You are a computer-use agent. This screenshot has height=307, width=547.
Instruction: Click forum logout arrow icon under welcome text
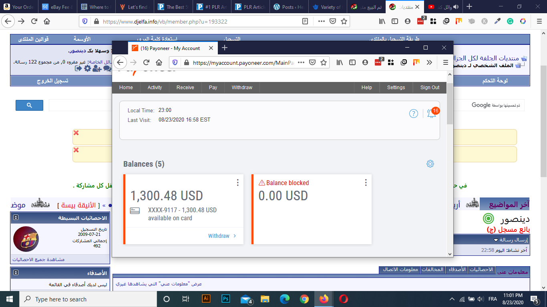(78, 68)
